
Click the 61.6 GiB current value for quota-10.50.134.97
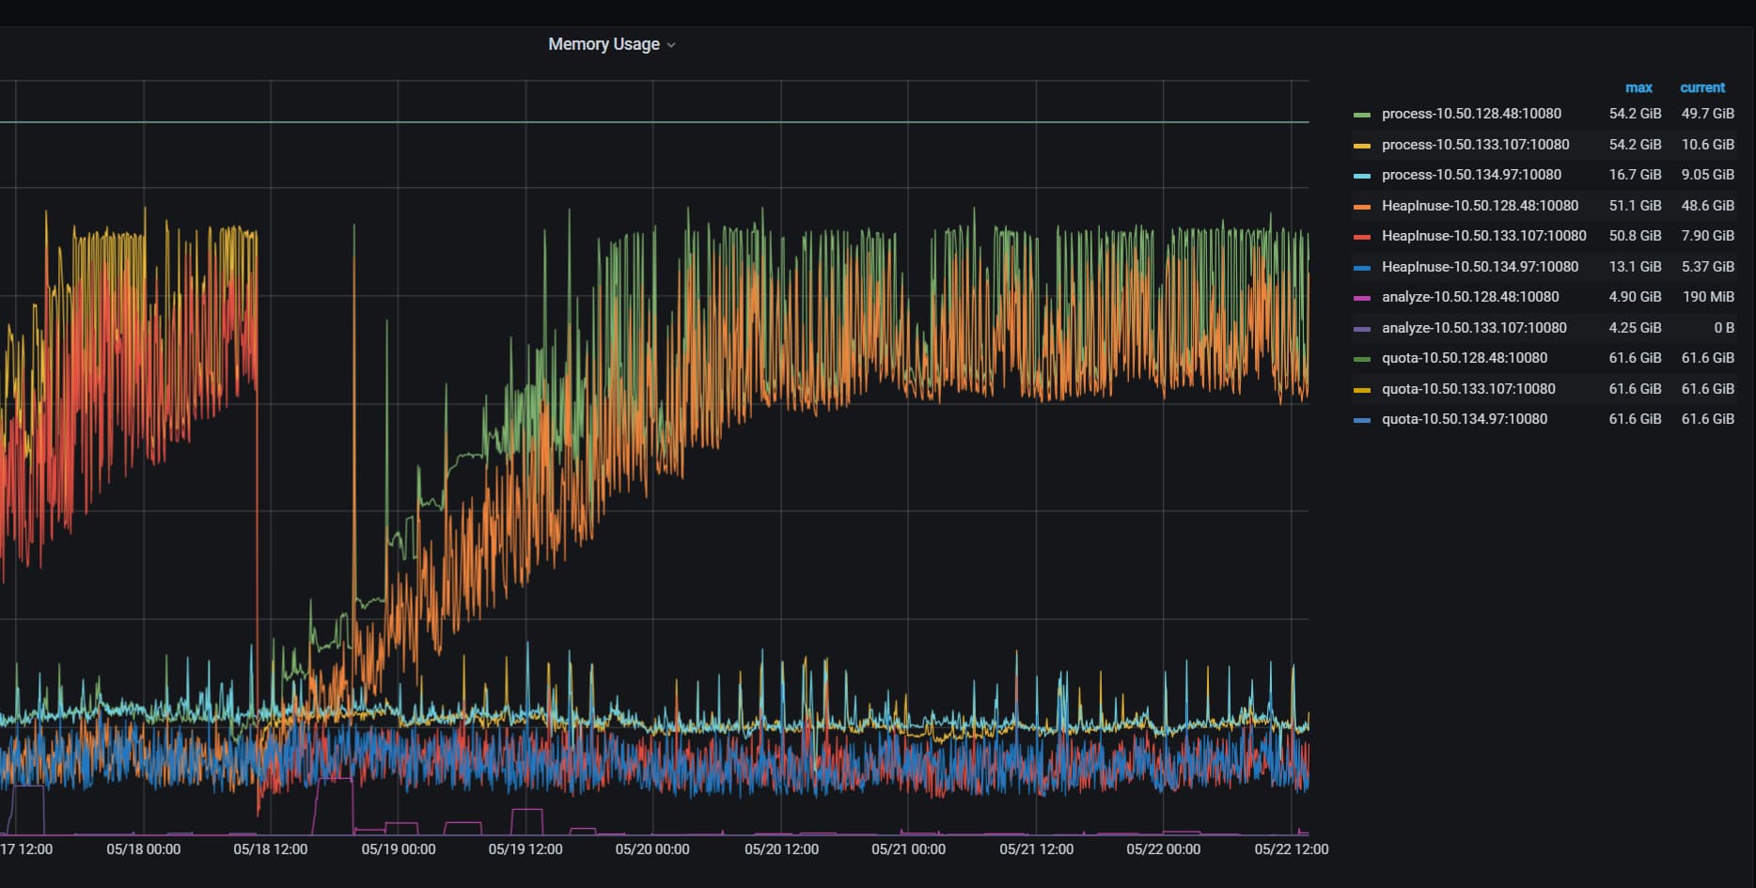(x=1707, y=419)
